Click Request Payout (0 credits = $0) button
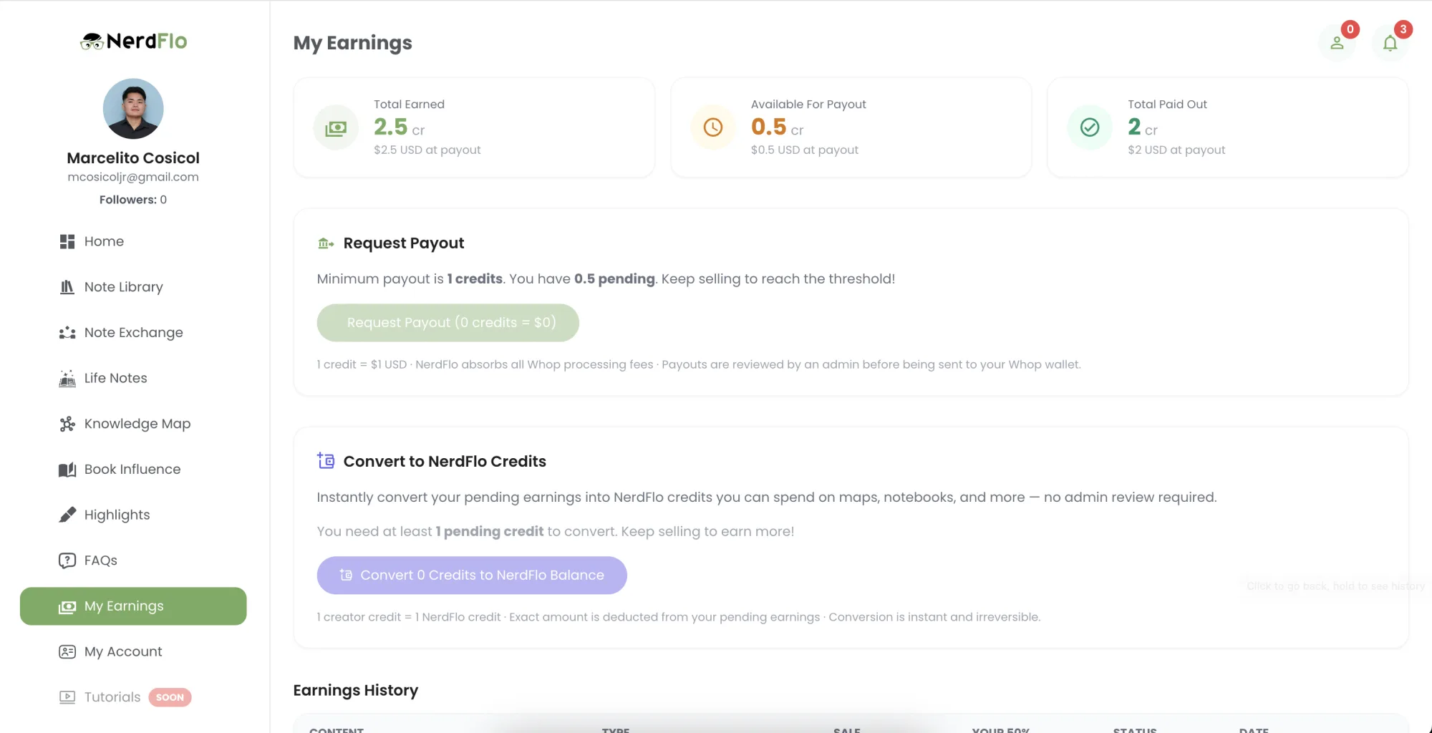Screen dimensions: 1432x733 pyautogui.click(x=448, y=323)
